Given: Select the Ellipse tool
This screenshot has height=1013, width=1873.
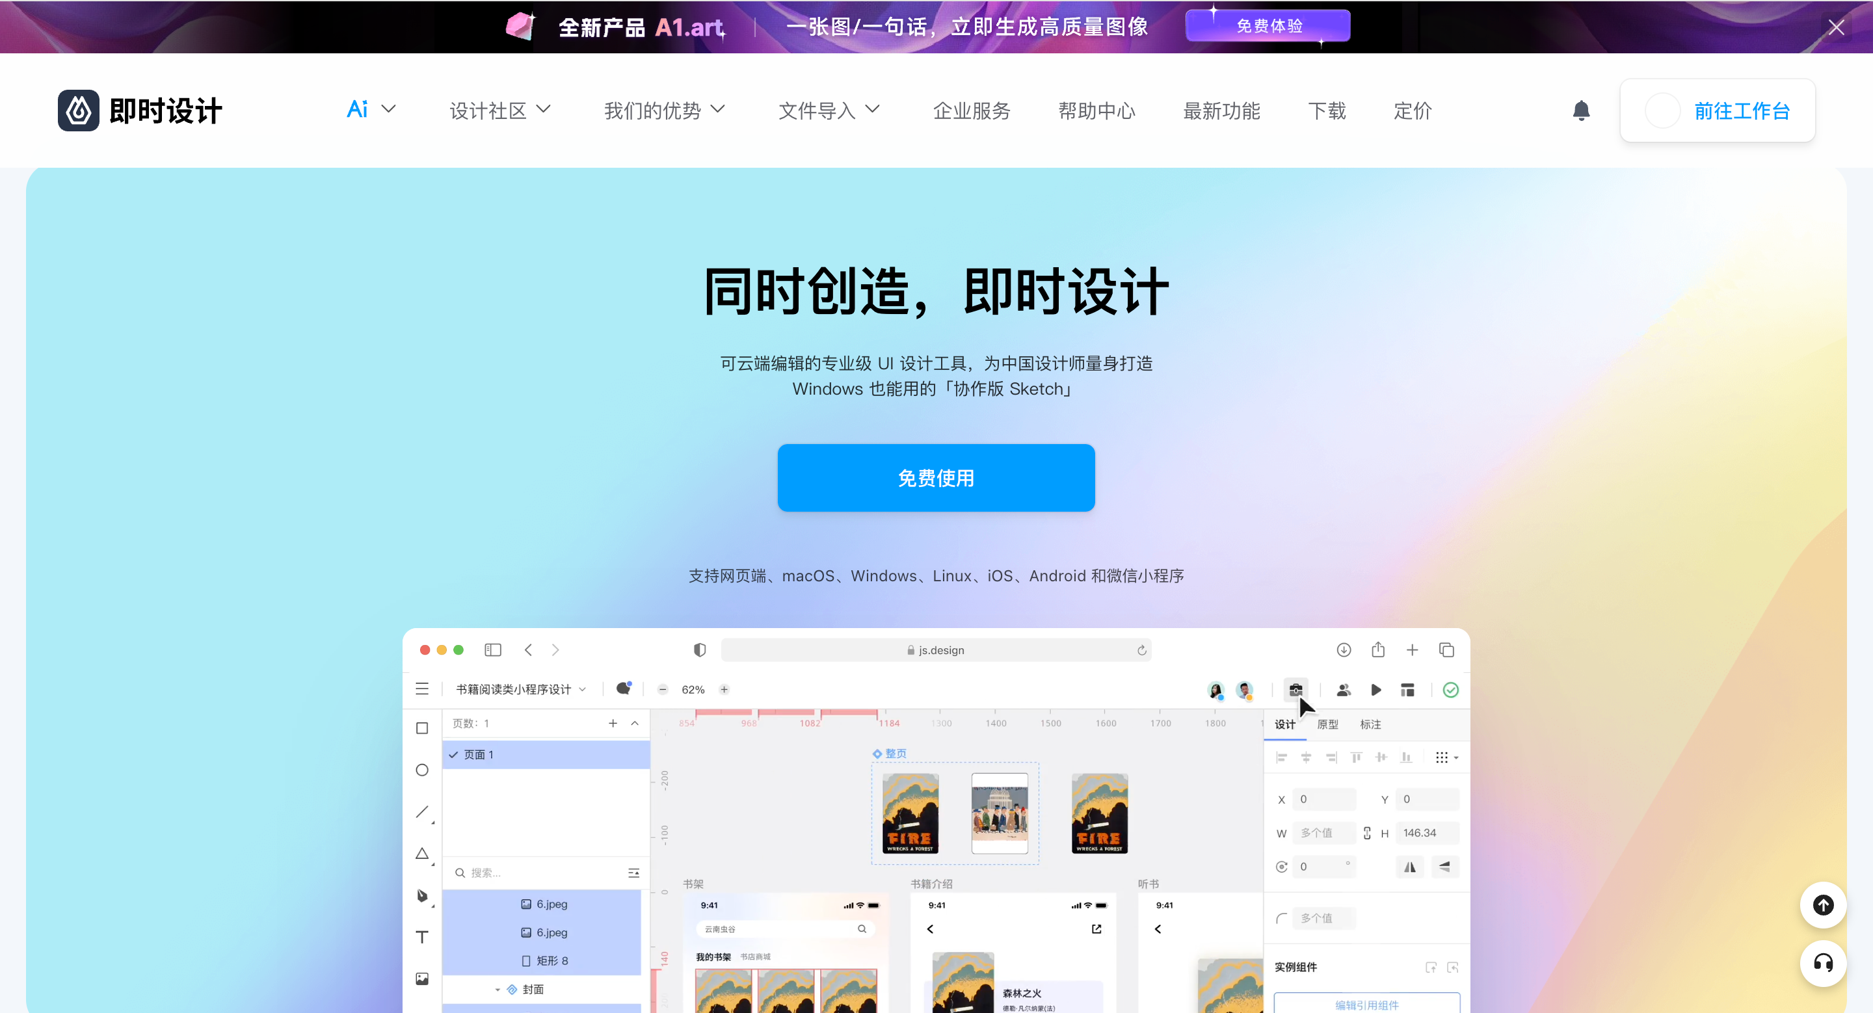Looking at the screenshot, I should pos(421,770).
